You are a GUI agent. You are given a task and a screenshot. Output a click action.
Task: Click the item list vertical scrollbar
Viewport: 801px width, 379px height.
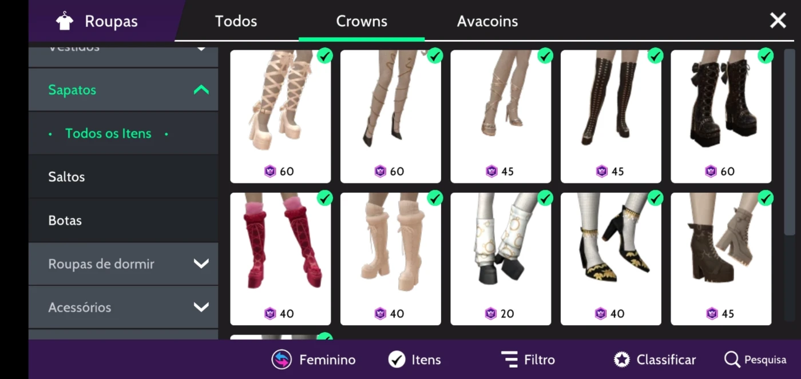(790, 143)
